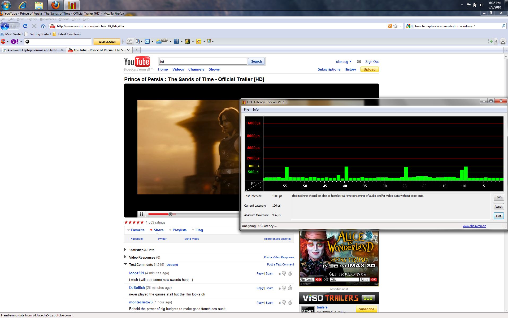Click the RSS feed icon in address bar
The image size is (508, 318).
390,26
